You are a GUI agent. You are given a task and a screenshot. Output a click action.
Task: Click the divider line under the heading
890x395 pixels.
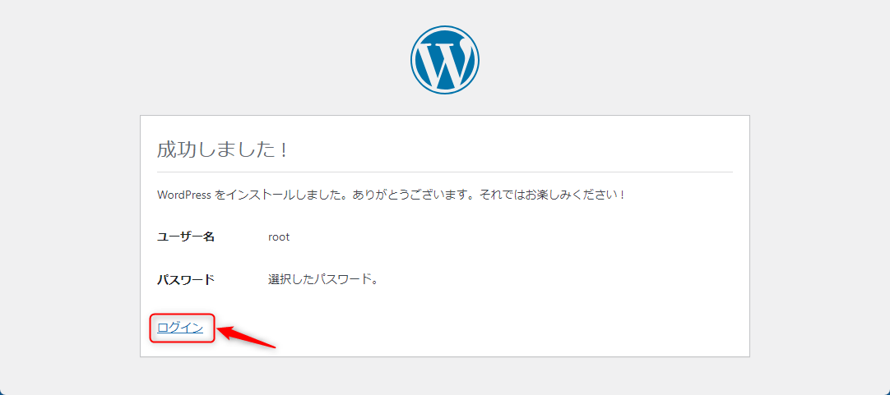444,172
